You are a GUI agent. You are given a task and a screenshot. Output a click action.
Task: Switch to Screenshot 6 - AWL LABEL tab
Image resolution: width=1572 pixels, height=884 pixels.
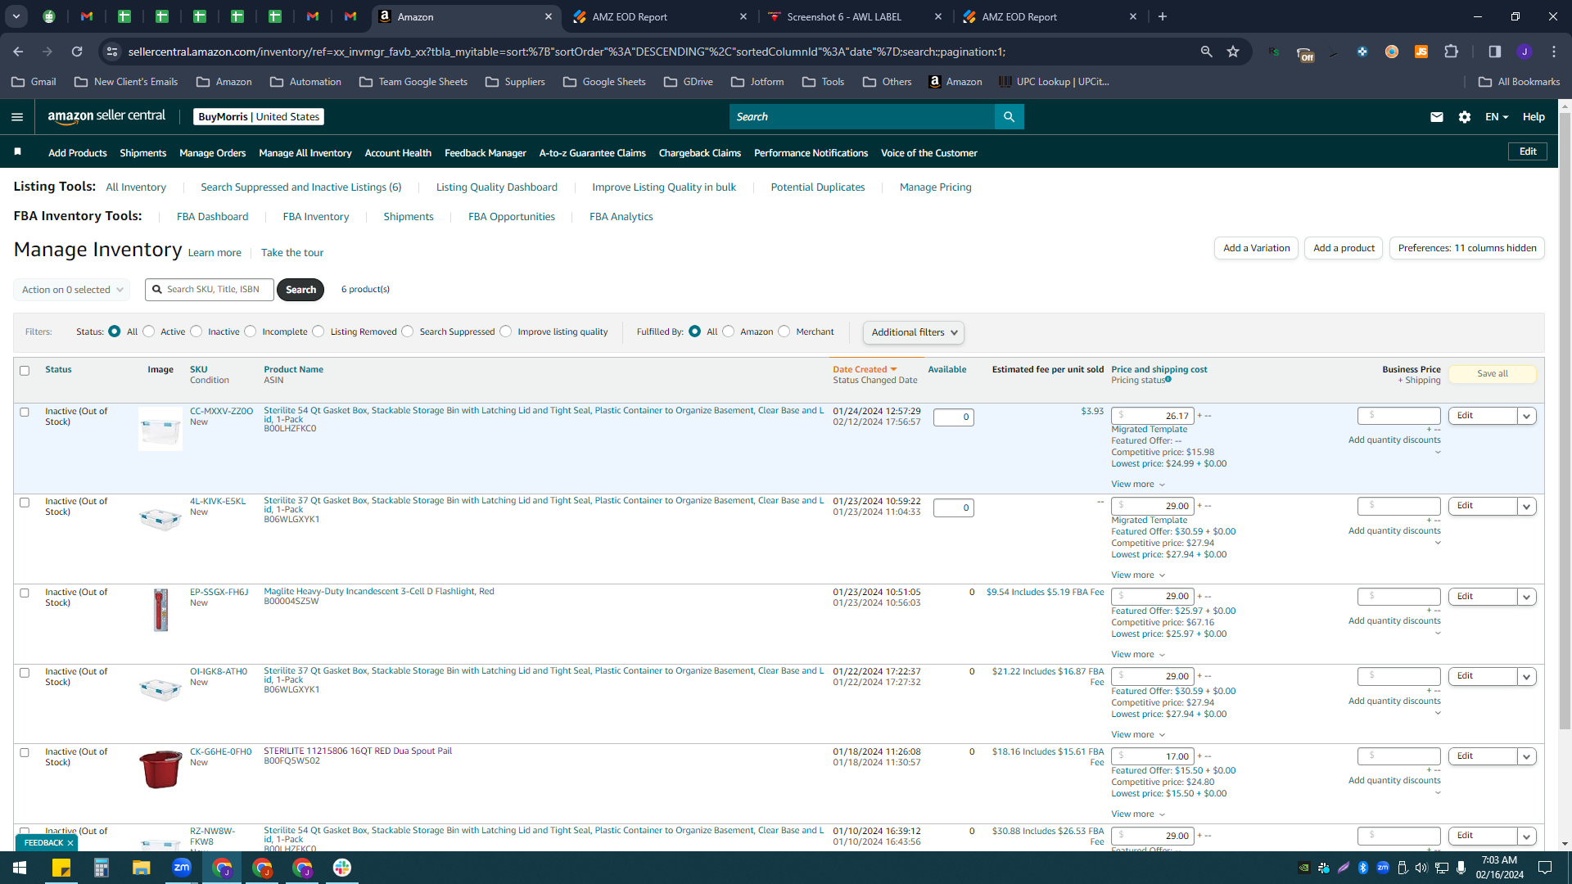pos(855,16)
